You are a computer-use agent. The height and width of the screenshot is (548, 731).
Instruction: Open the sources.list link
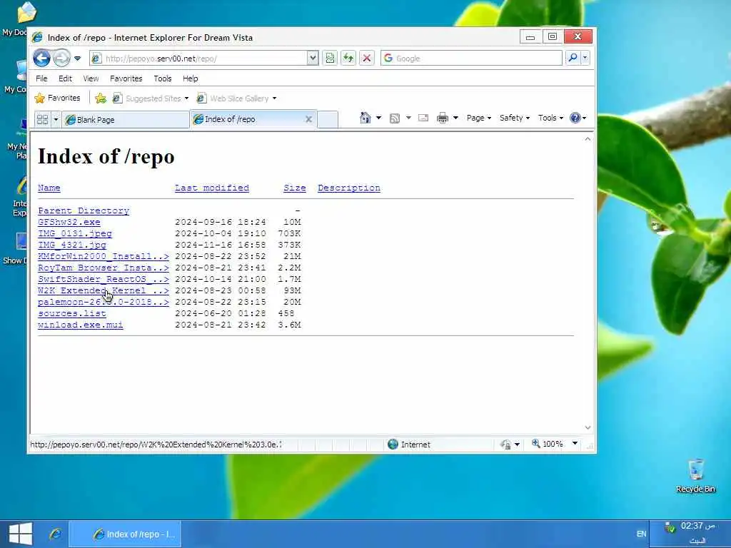click(72, 314)
